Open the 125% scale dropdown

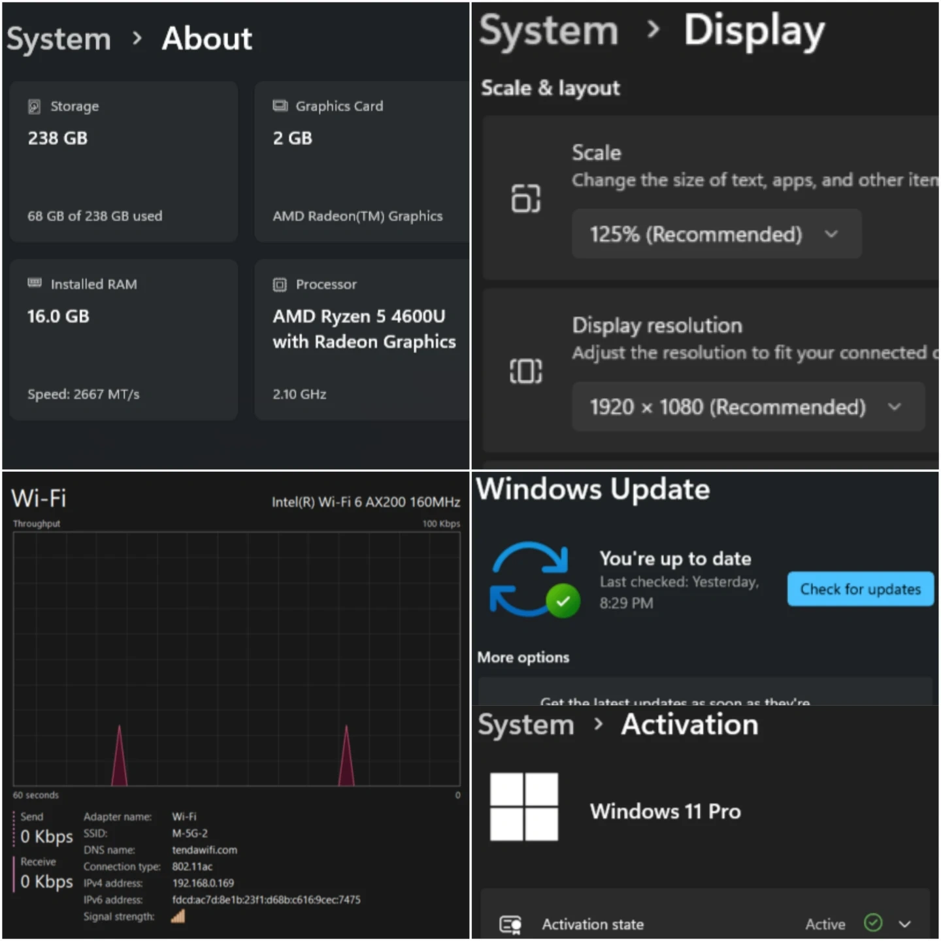click(x=716, y=234)
